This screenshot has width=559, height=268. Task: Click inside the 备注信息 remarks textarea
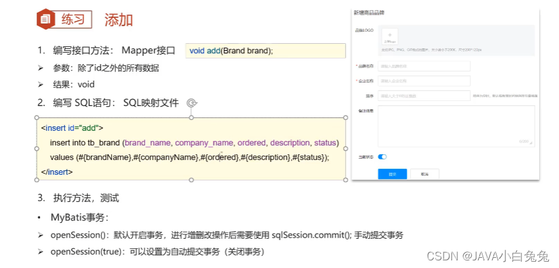[456, 126]
